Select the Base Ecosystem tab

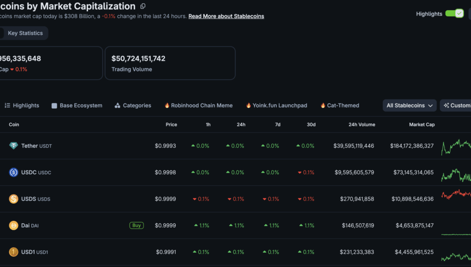(77, 105)
